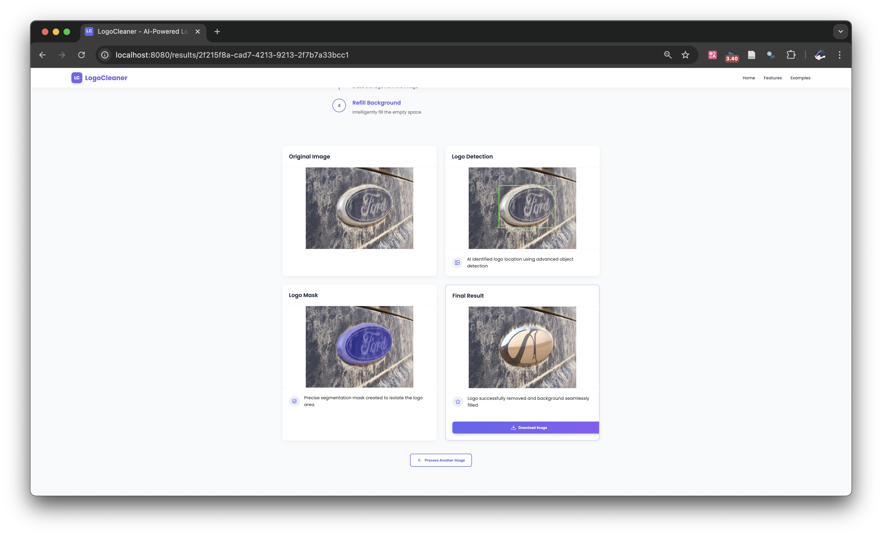Viewport: 882px width, 536px height.
Task: Open site information icon in address bar
Action: 105,55
